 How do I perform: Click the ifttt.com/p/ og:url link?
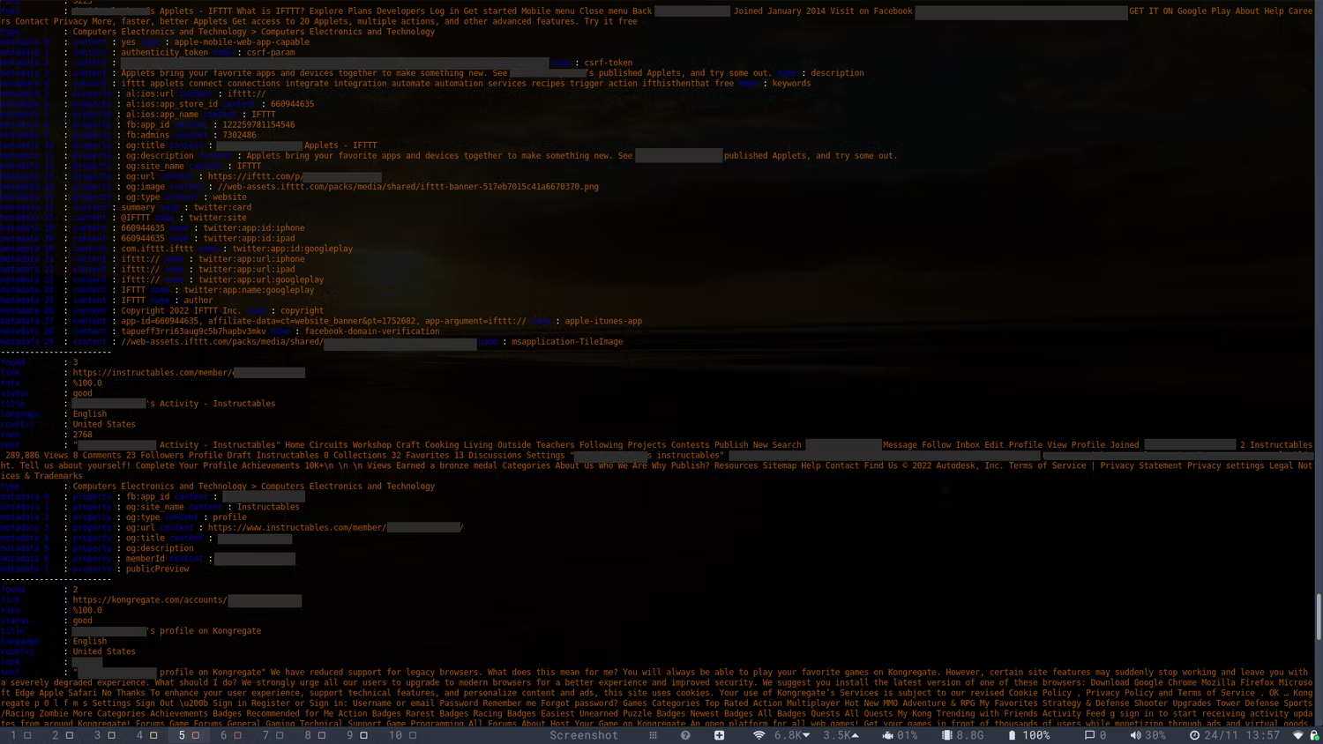click(295, 176)
